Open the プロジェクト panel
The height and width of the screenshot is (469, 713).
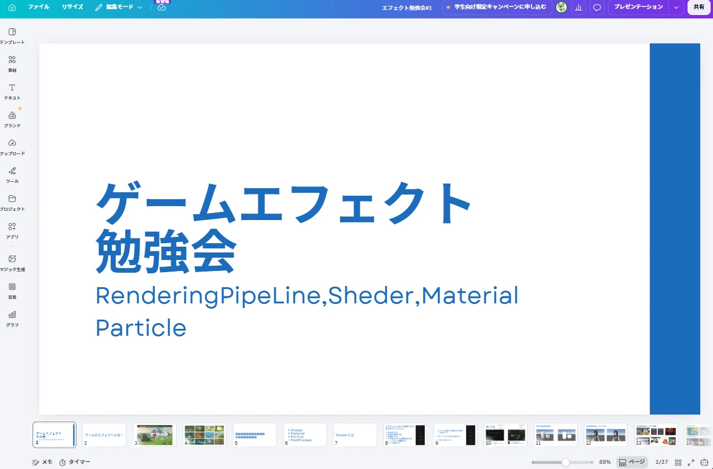(12, 203)
